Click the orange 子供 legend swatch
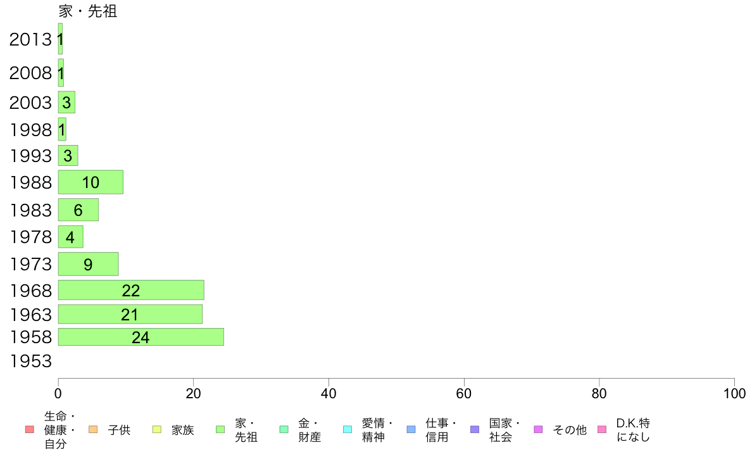The image size is (752, 466). [93, 429]
